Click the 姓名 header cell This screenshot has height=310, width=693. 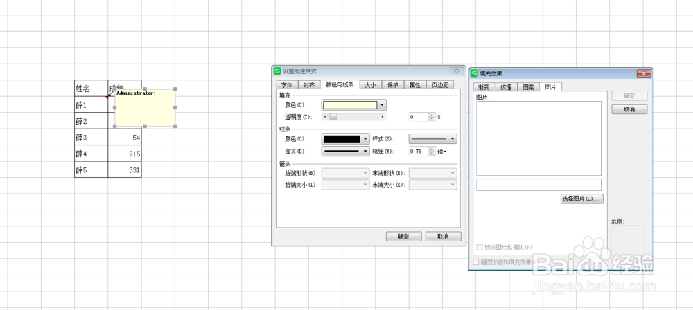[91, 89]
